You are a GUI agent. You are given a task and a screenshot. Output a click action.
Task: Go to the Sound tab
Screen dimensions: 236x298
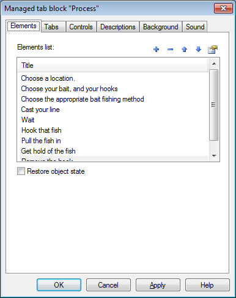(x=195, y=27)
